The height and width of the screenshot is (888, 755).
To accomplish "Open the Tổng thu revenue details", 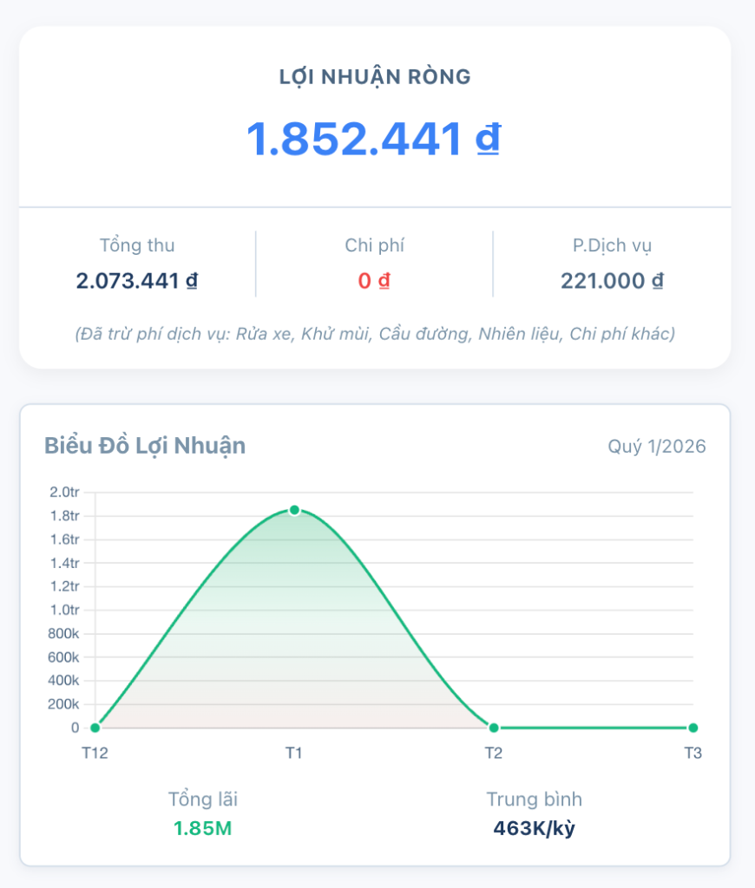I will [137, 264].
